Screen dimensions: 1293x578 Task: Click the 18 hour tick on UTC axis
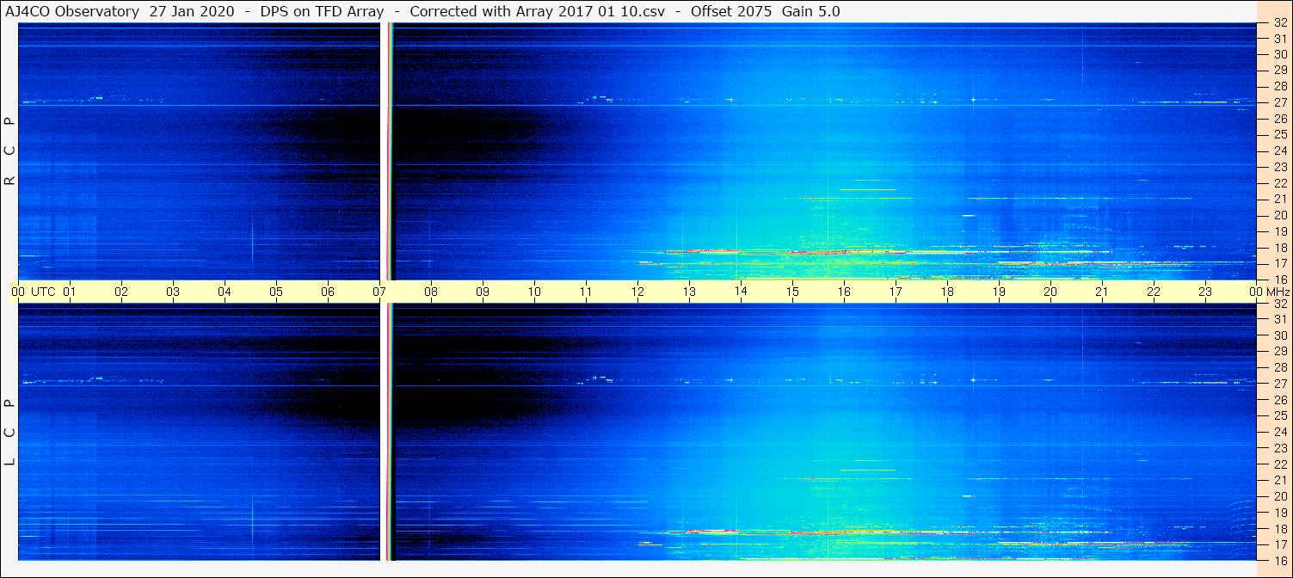coord(947,292)
